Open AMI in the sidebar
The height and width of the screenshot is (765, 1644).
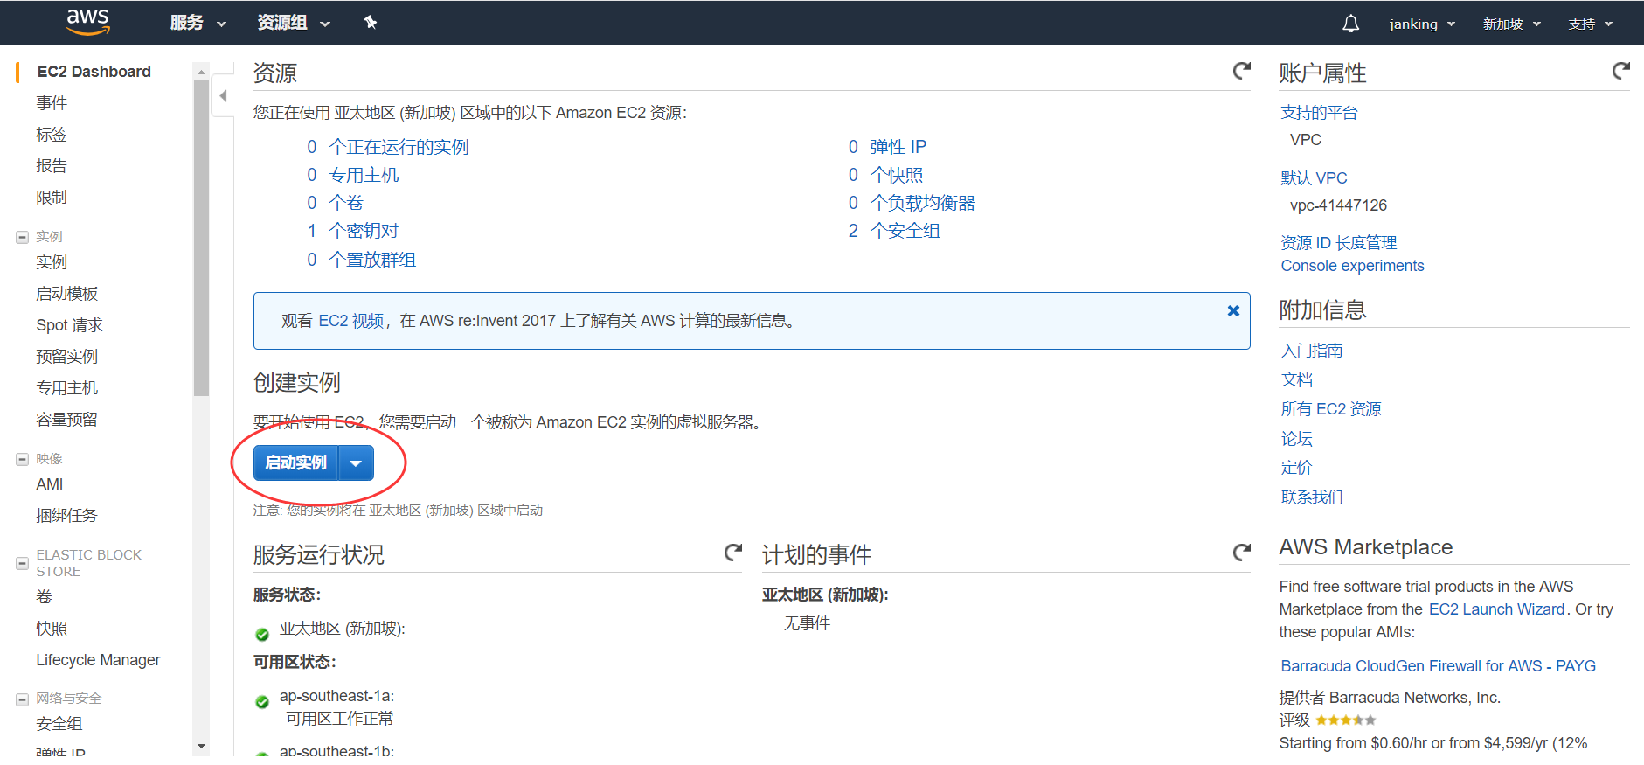pos(50,484)
